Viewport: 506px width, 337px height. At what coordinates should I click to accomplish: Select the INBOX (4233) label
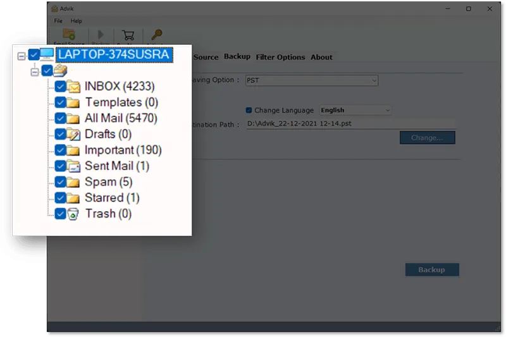120,87
